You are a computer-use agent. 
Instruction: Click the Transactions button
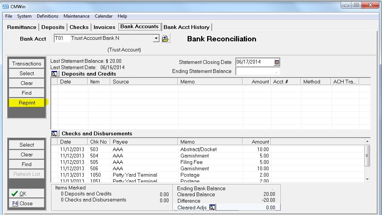(27, 64)
